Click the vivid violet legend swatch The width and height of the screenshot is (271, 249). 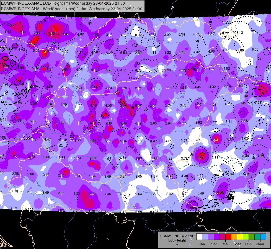point(217,237)
